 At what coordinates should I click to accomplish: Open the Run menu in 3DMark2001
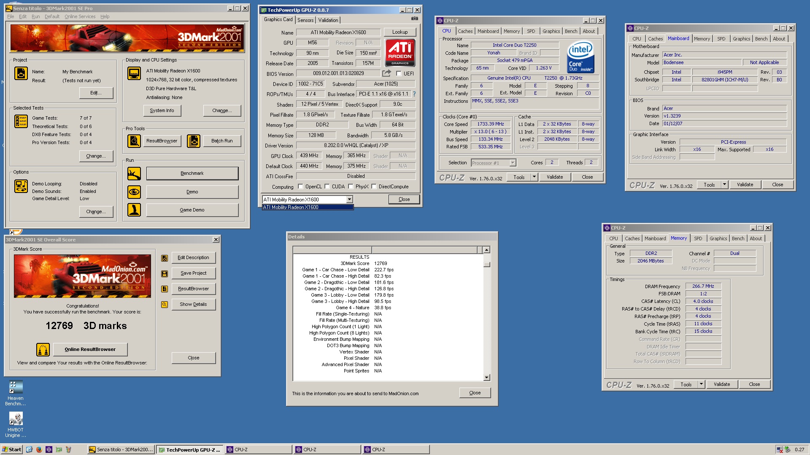point(35,16)
